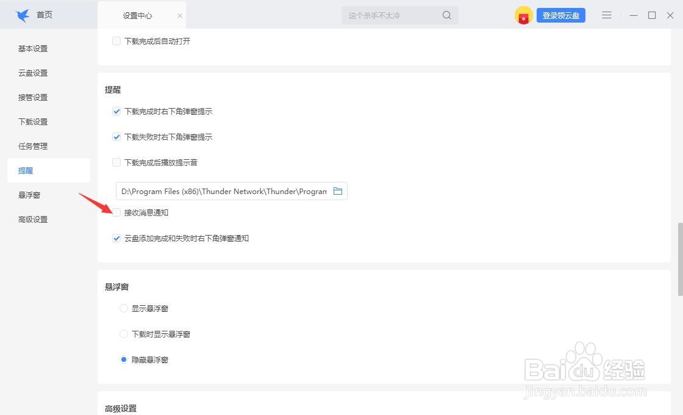683x415 pixels.
Task: Click the 登录领云盘 button
Action: tap(560, 15)
